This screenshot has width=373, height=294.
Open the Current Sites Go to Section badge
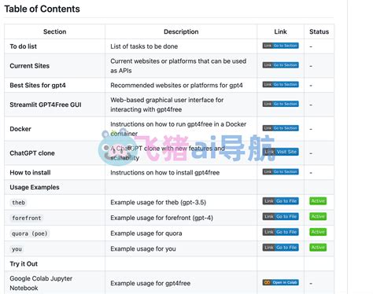click(280, 65)
